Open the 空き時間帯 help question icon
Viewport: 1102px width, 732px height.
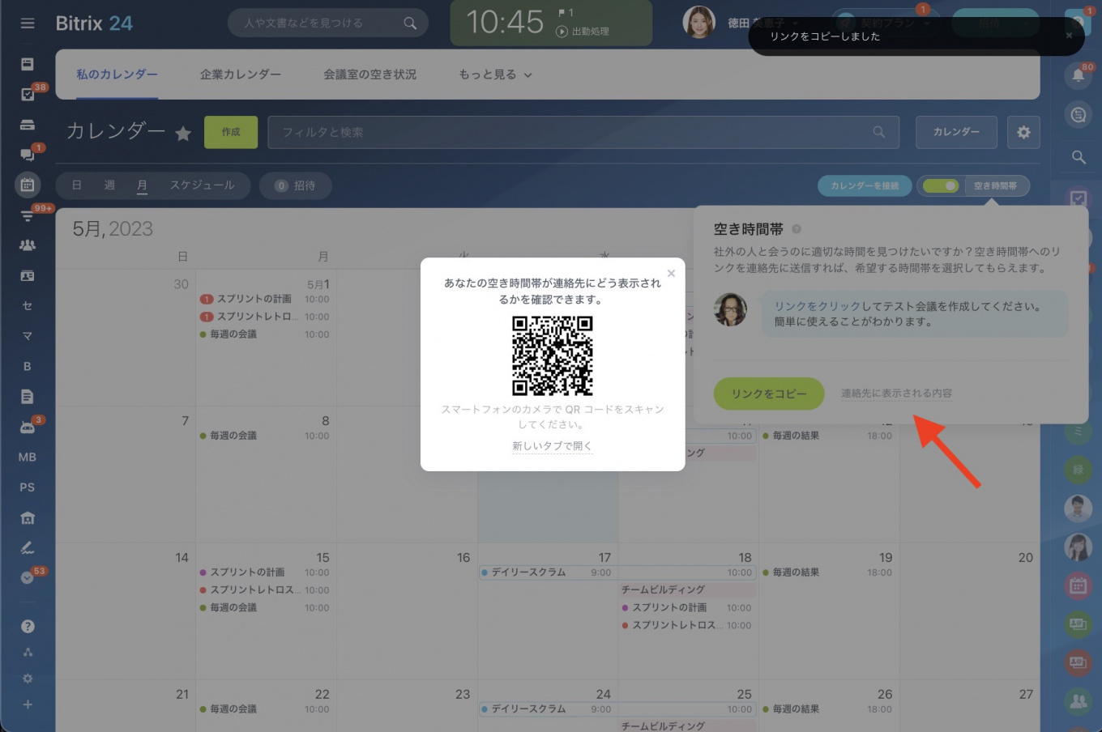797,229
